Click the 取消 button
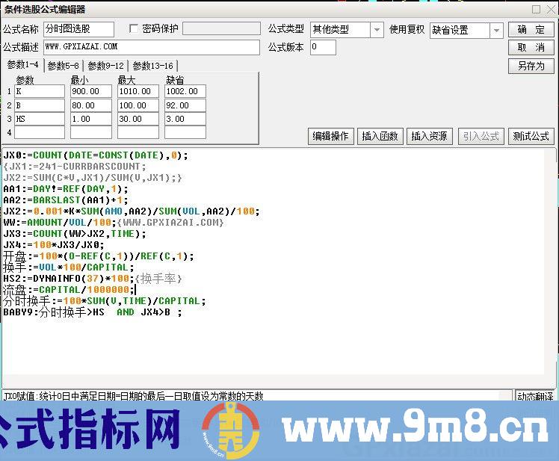The height and width of the screenshot is (461, 559). [x=531, y=47]
